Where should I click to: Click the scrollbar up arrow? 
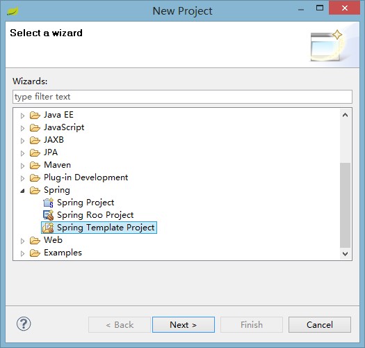pos(346,115)
